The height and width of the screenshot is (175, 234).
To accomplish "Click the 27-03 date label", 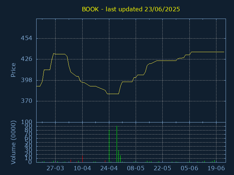I will tap(55, 168).
